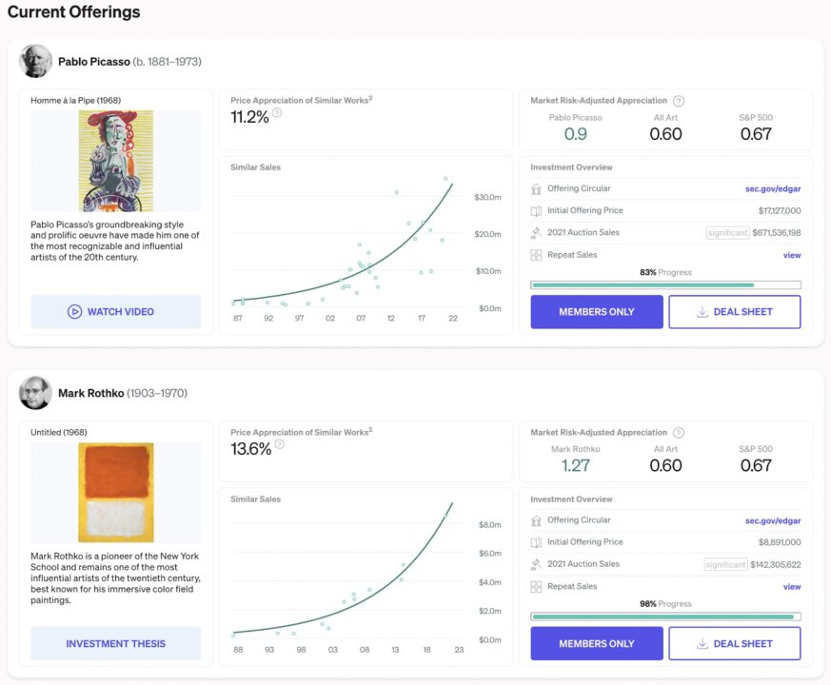Click the Picasso significant auction sales tag

point(727,232)
